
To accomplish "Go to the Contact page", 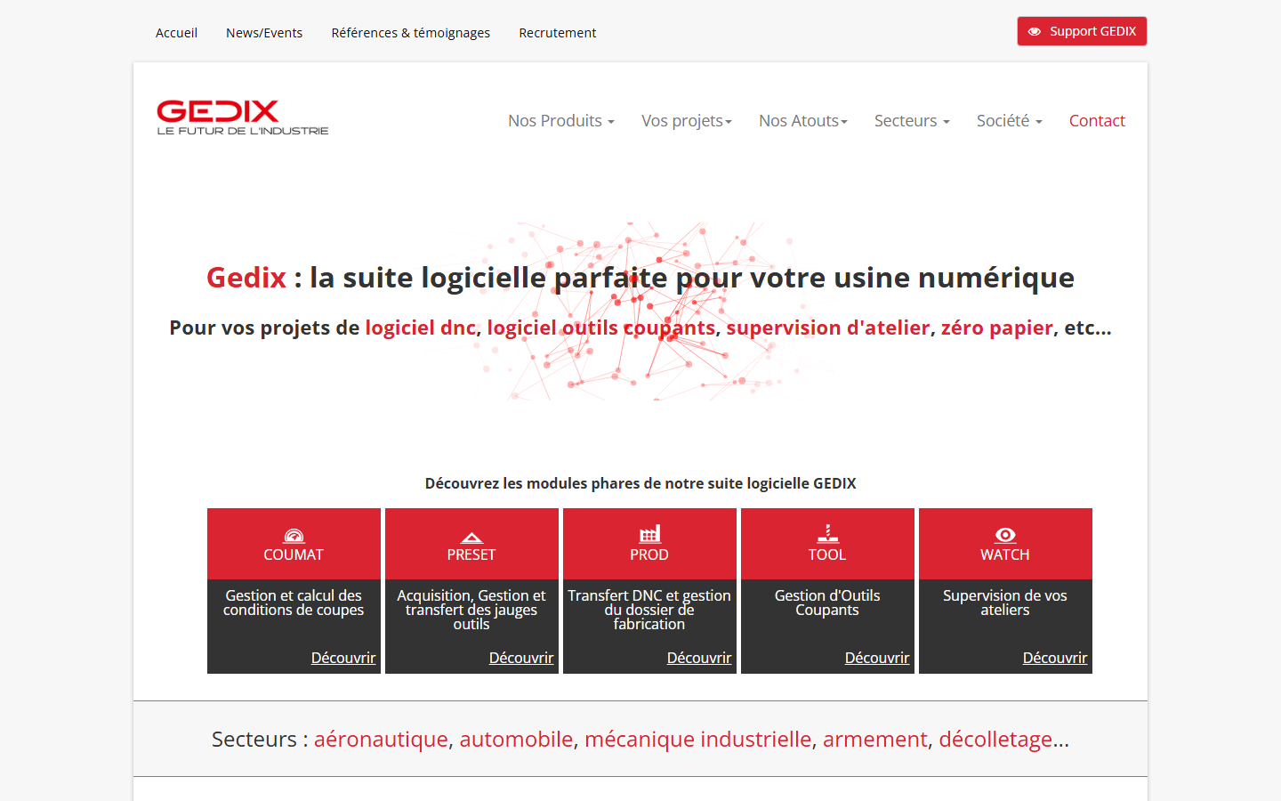I will click(x=1097, y=120).
